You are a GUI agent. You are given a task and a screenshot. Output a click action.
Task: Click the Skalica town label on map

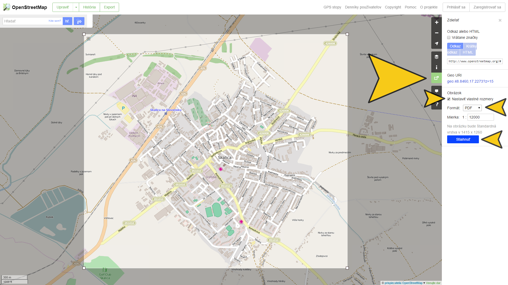tap(225, 158)
